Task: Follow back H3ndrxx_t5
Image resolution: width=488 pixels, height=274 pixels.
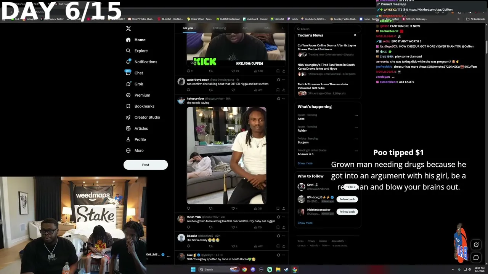Action: [347, 199]
